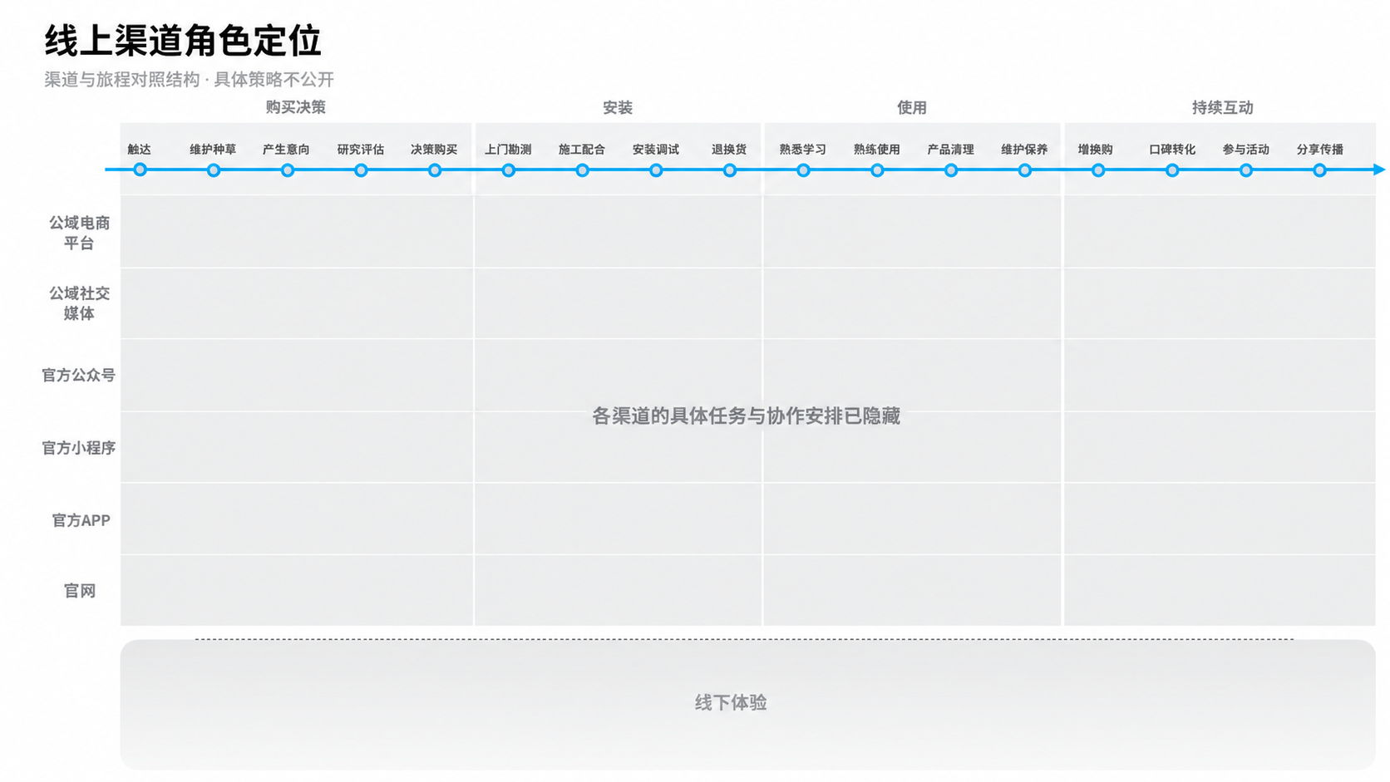Click the 施工配合 timeline dot

pyautogui.click(x=582, y=170)
